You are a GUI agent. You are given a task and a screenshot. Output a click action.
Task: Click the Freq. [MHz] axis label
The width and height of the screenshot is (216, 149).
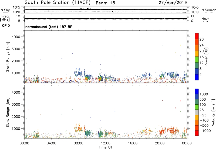coord(5,18)
